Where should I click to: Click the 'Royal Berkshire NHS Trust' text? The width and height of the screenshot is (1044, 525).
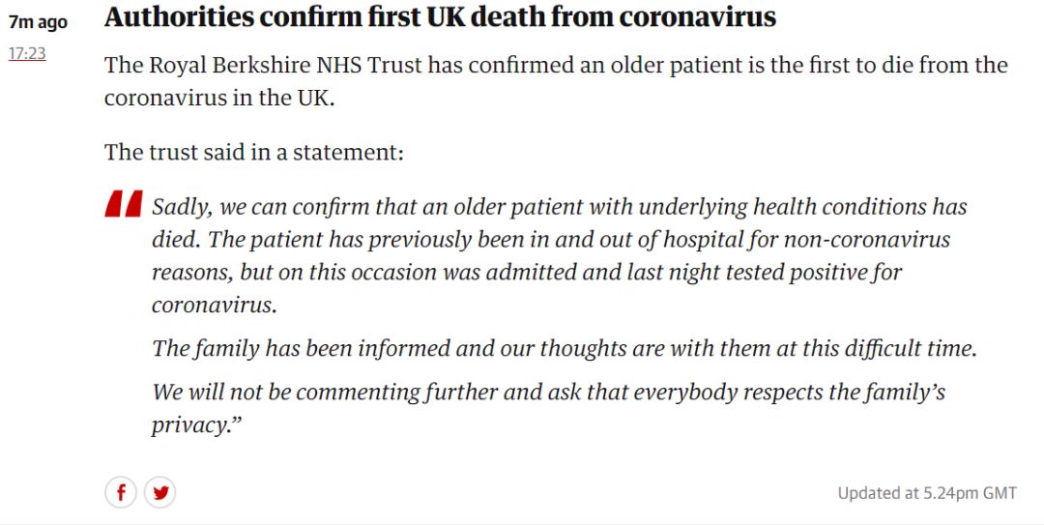pos(285,66)
